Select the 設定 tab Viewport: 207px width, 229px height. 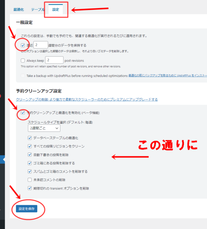56,10
